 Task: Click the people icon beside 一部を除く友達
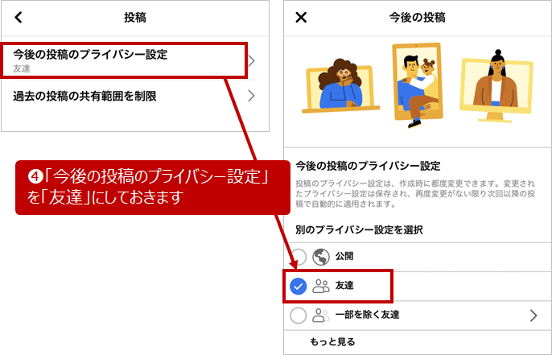tap(321, 316)
